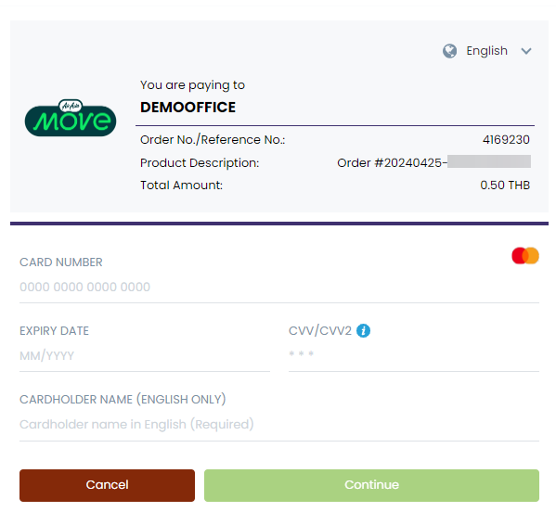Select the DEMOOFFICE merchant name
Image resolution: width=556 pixels, height=512 pixels.
pos(187,108)
